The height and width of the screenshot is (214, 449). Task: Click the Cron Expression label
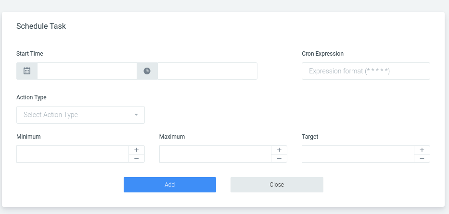pyautogui.click(x=323, y=54)
